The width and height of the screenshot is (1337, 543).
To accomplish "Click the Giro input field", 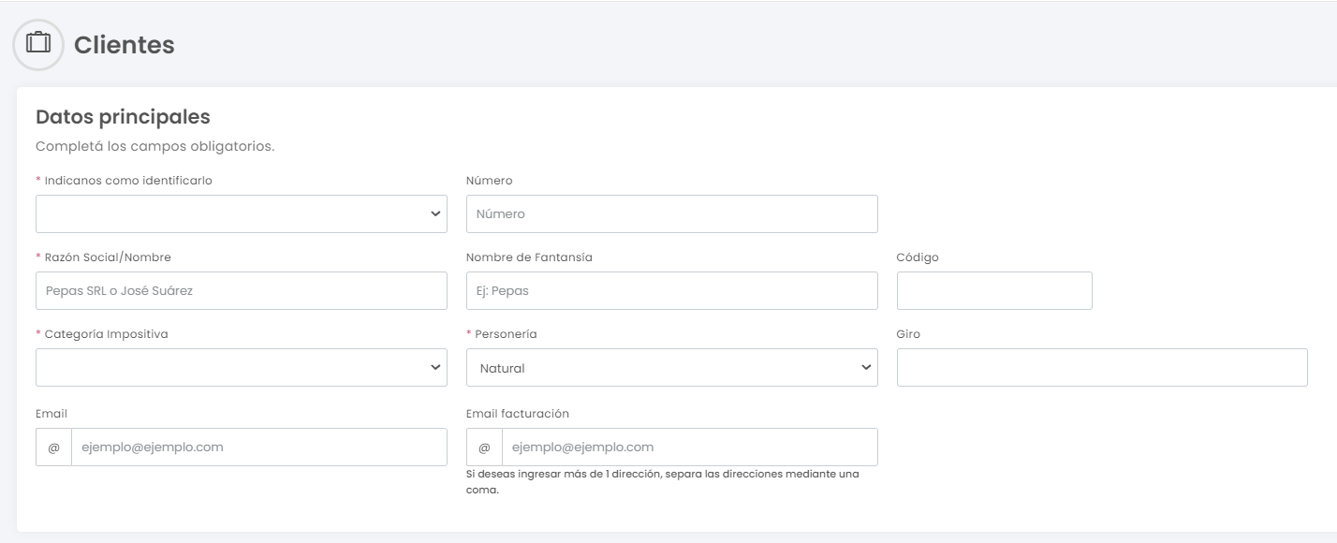I will click(x=1102, y=367).
